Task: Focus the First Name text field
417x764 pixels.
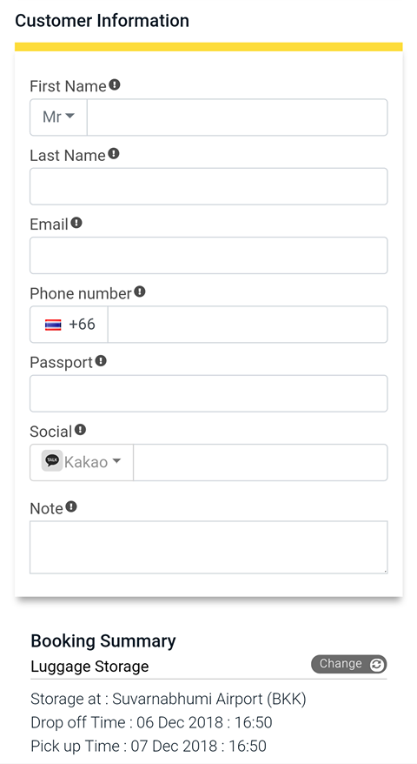Action: coord(237,117)
